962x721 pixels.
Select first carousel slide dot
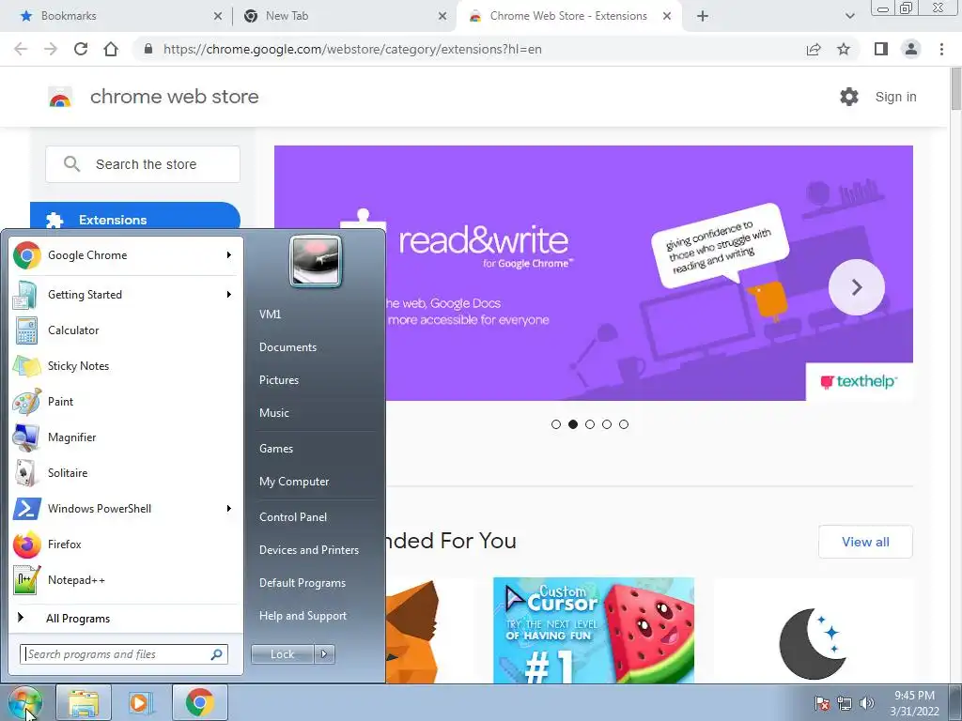tap(556, 424)
